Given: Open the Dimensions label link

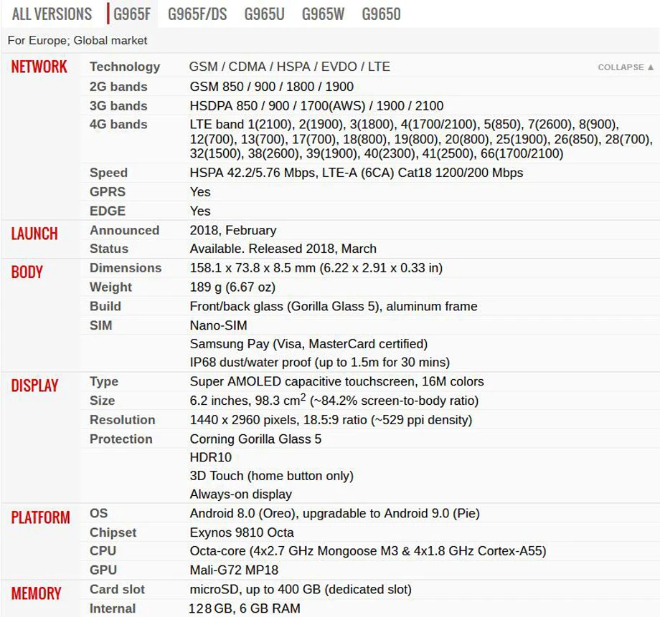Looking at the screenshot, I should point(126,268).
